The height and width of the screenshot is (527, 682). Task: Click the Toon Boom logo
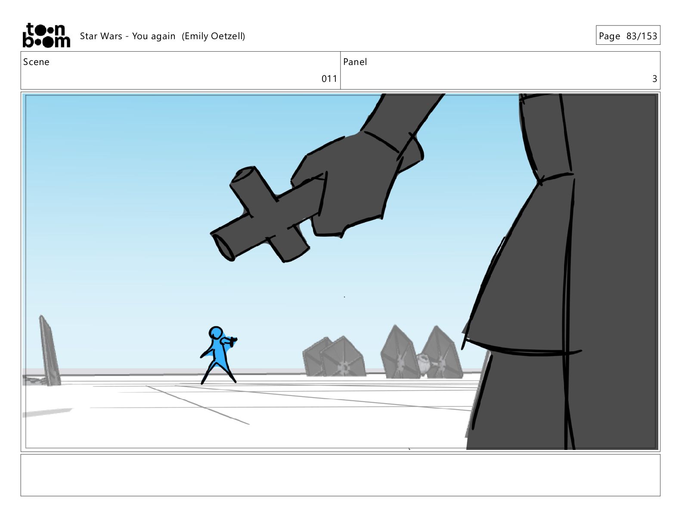click(46, 35)
